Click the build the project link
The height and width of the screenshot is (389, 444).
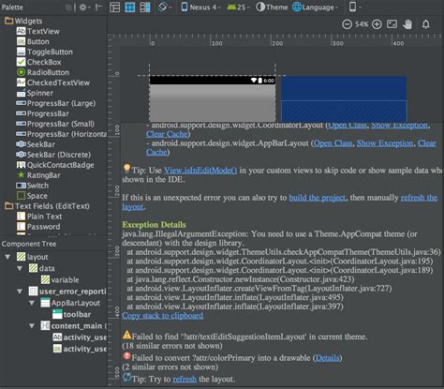(x=318, y=198)
